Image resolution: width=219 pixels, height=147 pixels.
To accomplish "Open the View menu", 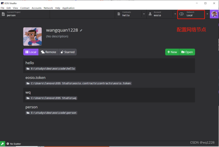I will click(x=15, y=8).
